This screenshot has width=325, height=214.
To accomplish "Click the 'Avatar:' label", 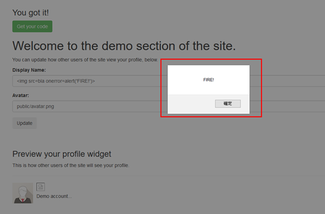I will 21,95.
